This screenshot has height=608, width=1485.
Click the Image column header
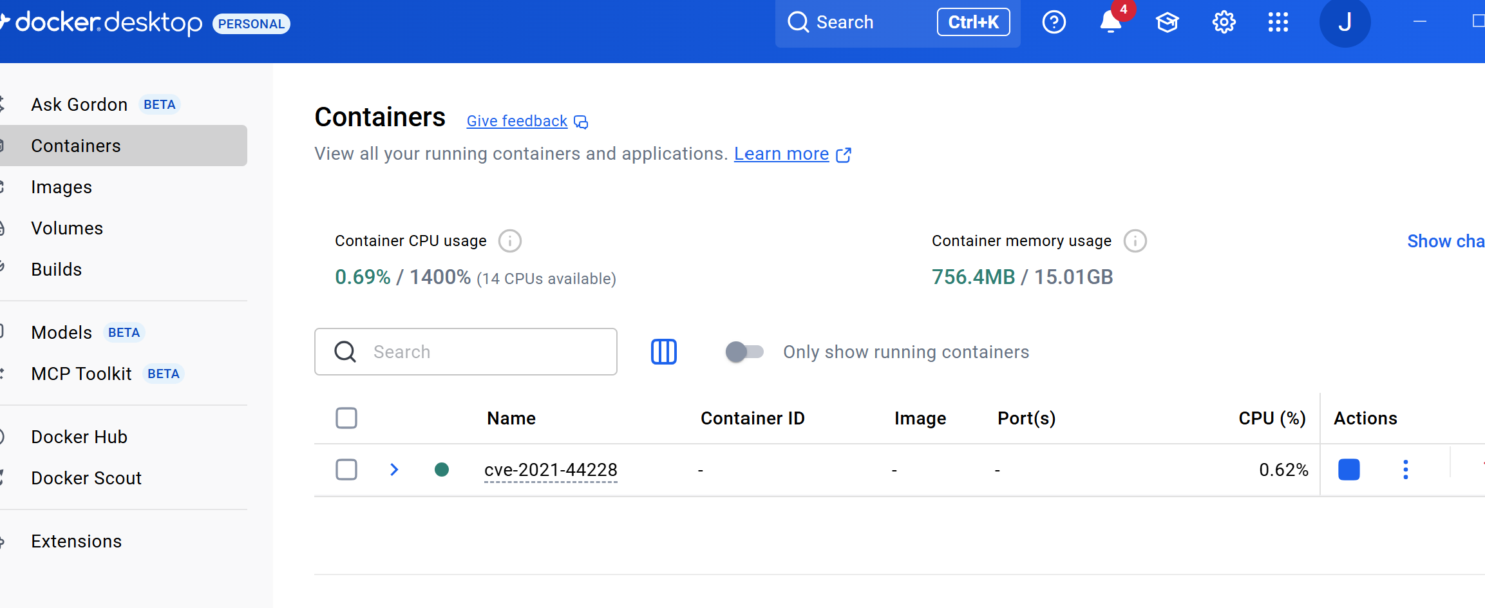pos(920,419)
